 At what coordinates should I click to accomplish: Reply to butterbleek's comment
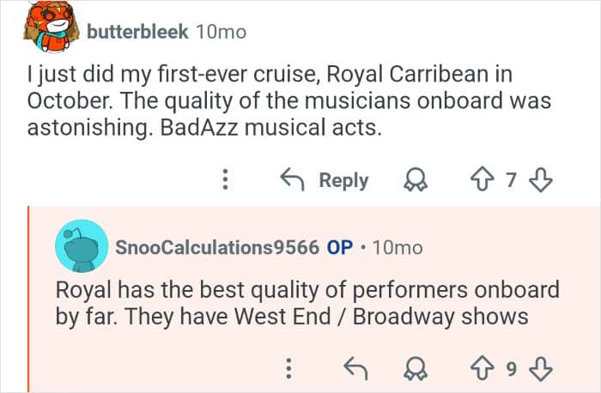325,180
